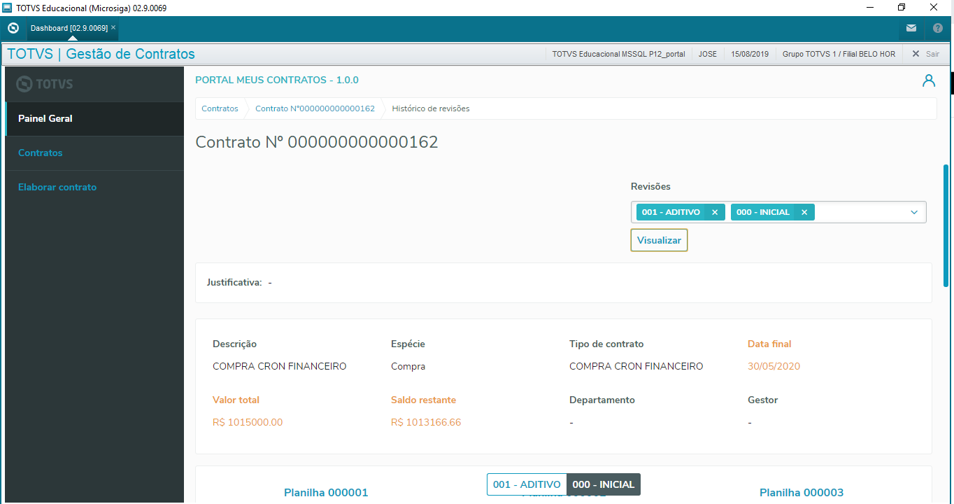Click the Espécie value Compra

[408, 366]
